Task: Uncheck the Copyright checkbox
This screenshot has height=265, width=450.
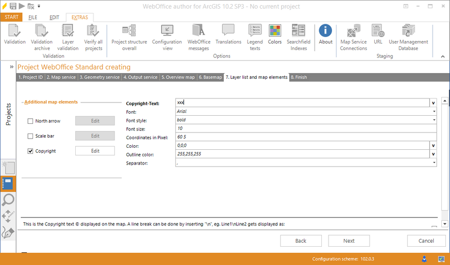Action: point(30,151)
